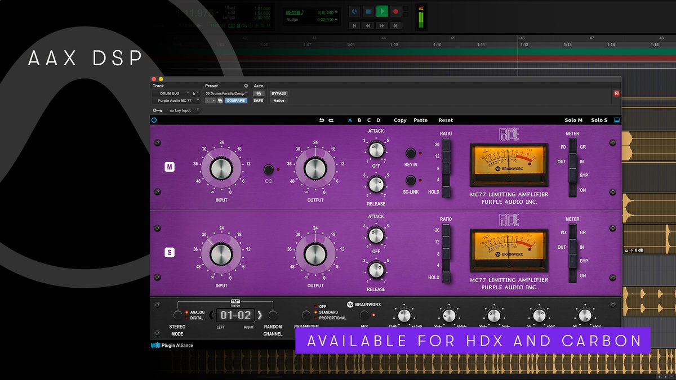Image resolution: width=676 pixels, height=380 pixels.
Task: Click the redo arrow icon
Action: coord(331,120)
